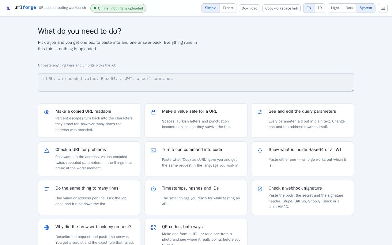Choose the Dark theme

[x=349, y=8]
